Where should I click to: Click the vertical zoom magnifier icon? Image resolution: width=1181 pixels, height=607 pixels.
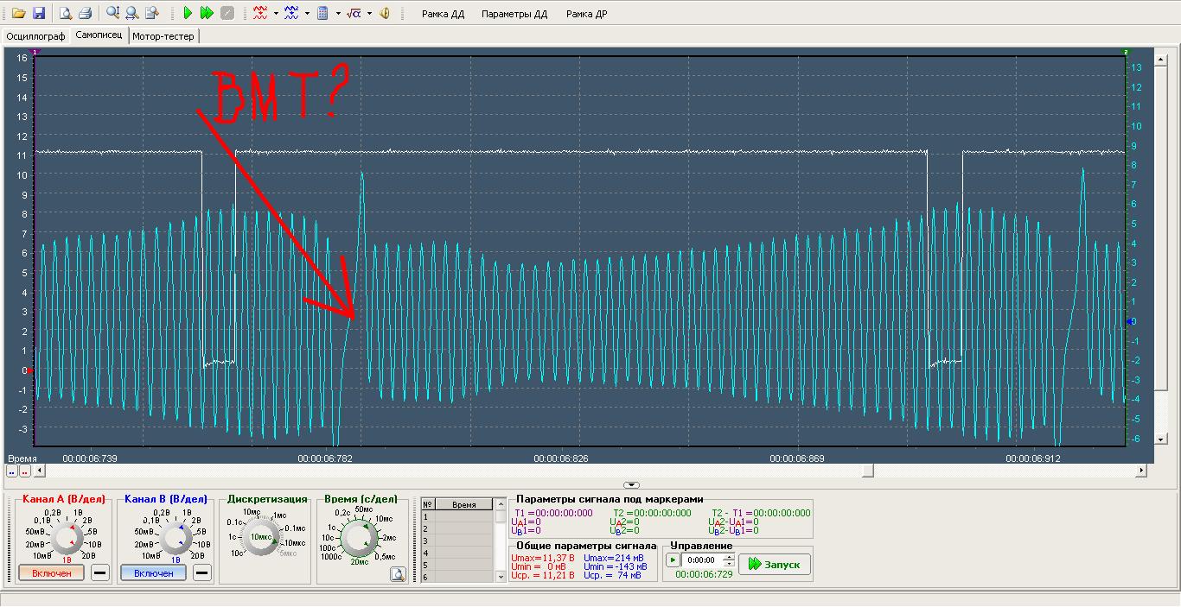(x=113, y=13)
